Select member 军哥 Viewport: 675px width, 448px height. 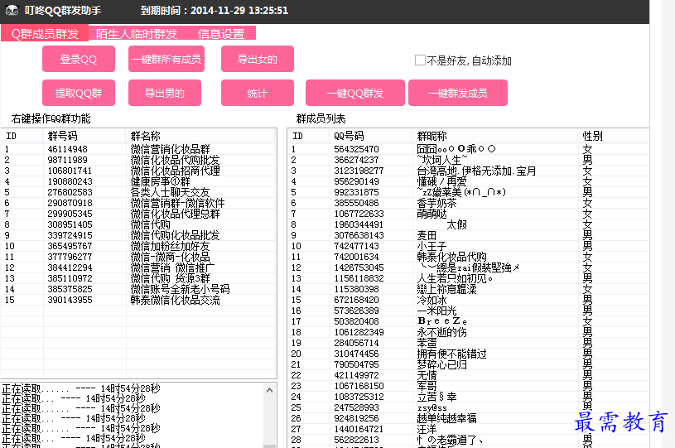[427, 386]
